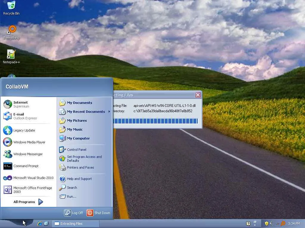The width and height of the screenshot is (305, 228).
Task: Click the Start button on taskbar
Action: tap(17, 224)
